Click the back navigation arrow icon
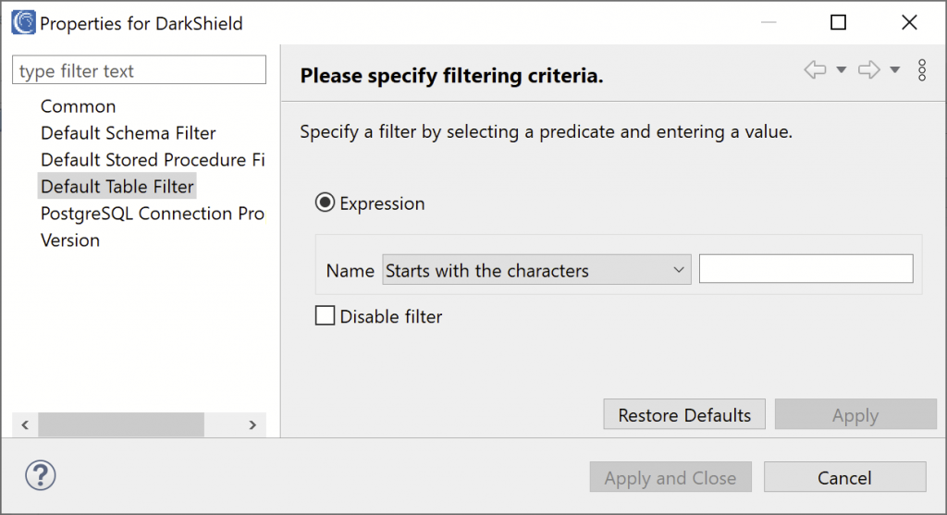947x515 pixels. [x=815, y=70]
